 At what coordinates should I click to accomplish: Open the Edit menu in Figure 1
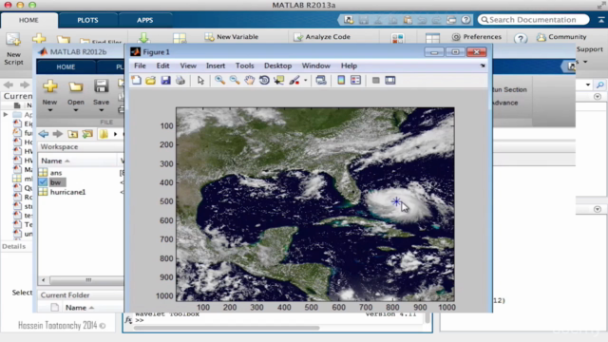coord(162,66)
